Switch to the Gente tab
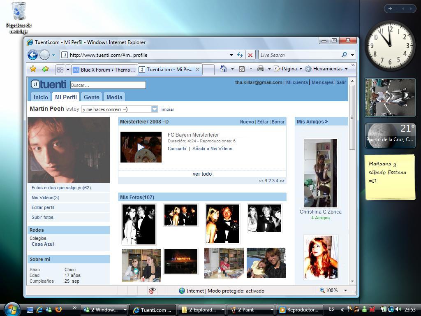This screenshot has height=316, width=421. click(91, 97)
